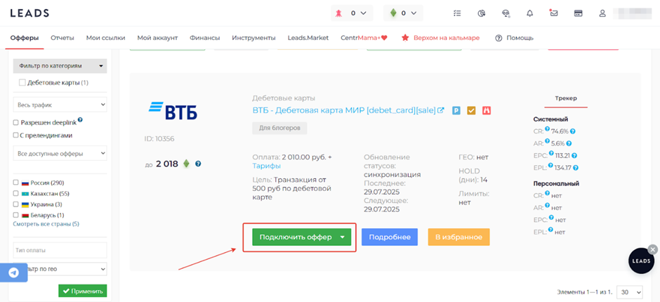Click the green diamond balance icon in header
660x302 pixels.
pos(393,13)
